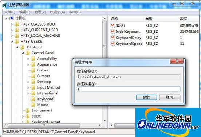This screenshot has height=137, width=201.
Task: Click InitialKeyboar... string value icon
Action: click(x=113, y=31)
